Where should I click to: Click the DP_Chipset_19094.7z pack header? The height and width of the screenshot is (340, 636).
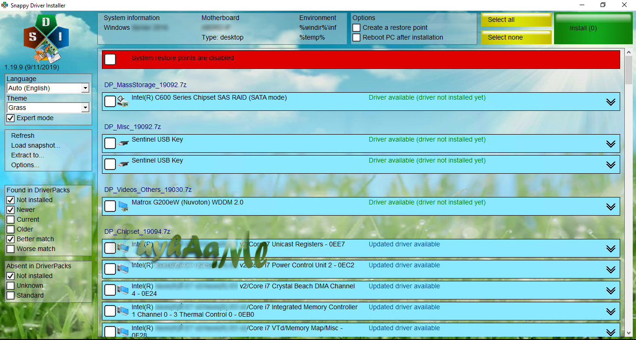point(137,231)
